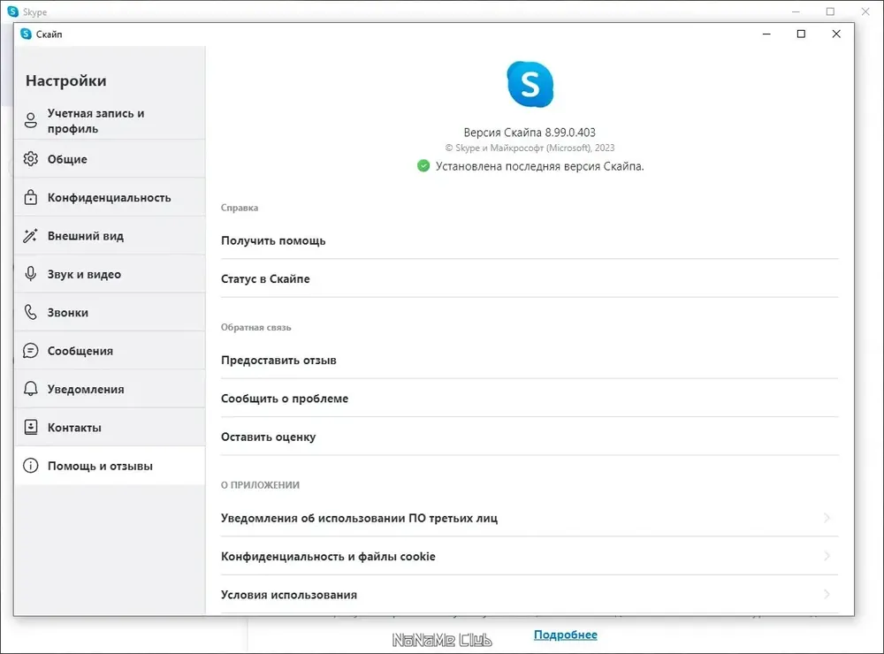Open Конфиденциальность и файлы cookie
Image resolution: width=884 pixels, height=654 pixels.
click(530, 557)
